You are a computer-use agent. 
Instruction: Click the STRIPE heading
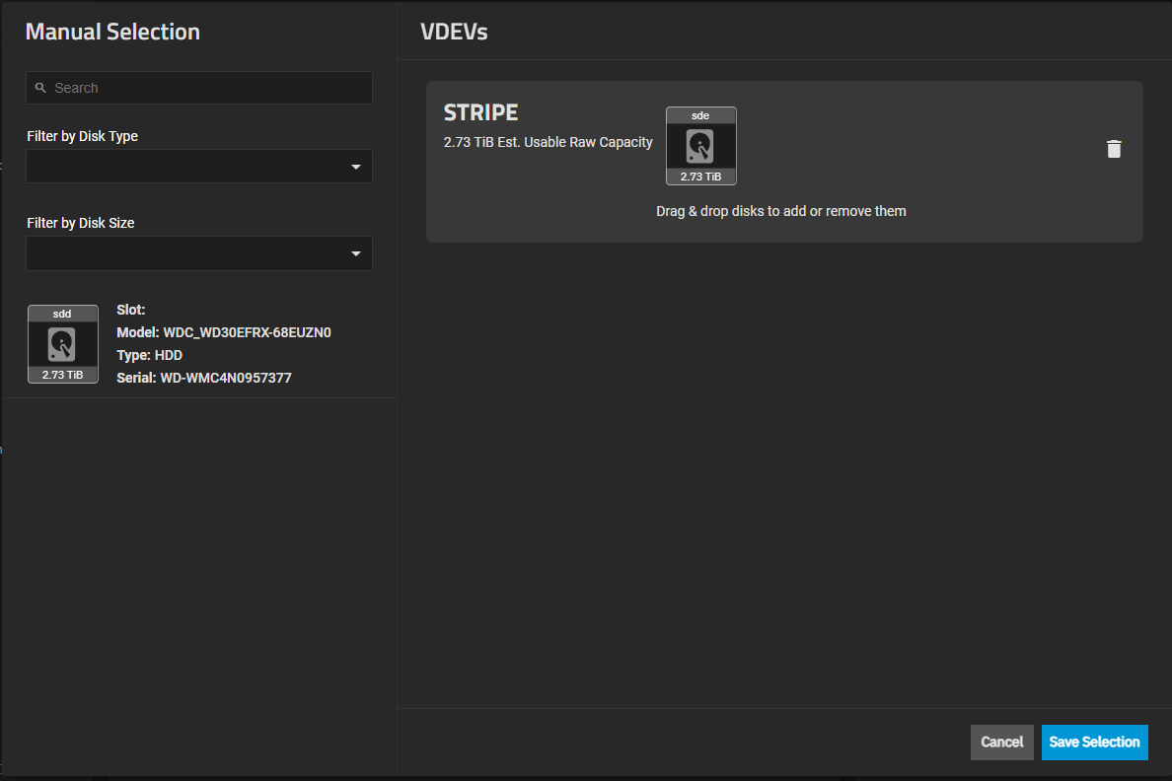tap(480, 112)
